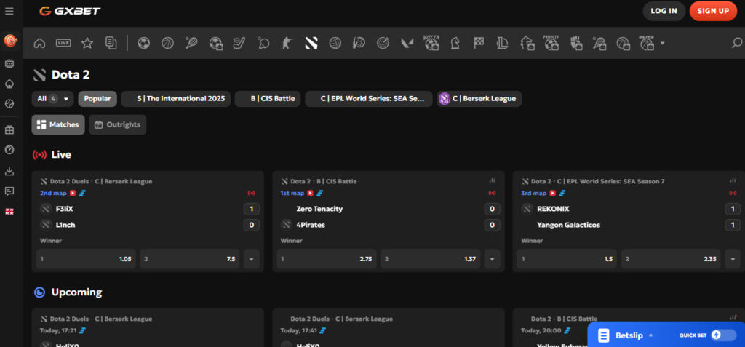Bet on Yangon Galacticos at 2.35
745x347 pixels.
tap(671, 259)
